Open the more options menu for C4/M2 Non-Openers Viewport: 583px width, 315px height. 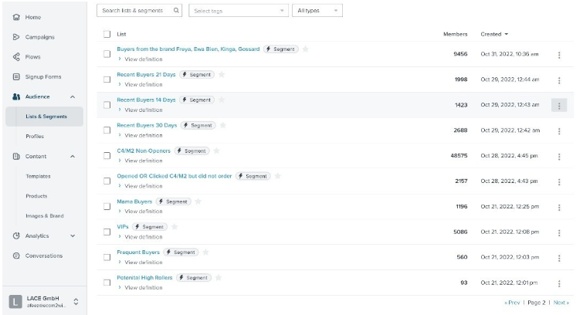click(x=559, y=155)
